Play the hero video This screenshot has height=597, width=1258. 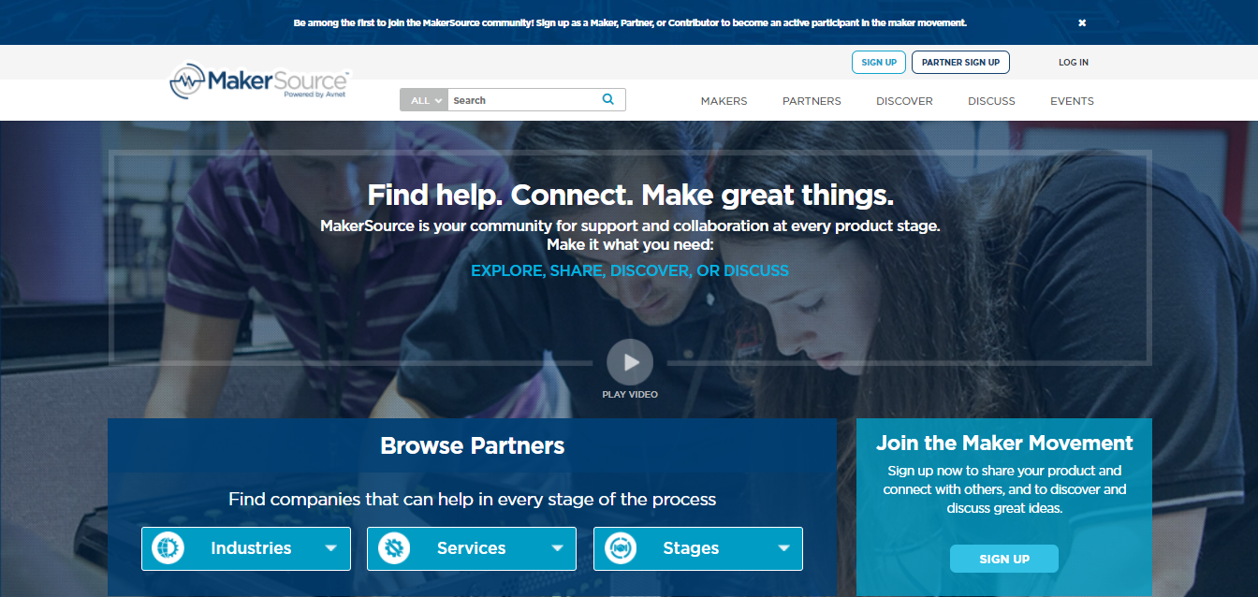(x=630, y=362)
